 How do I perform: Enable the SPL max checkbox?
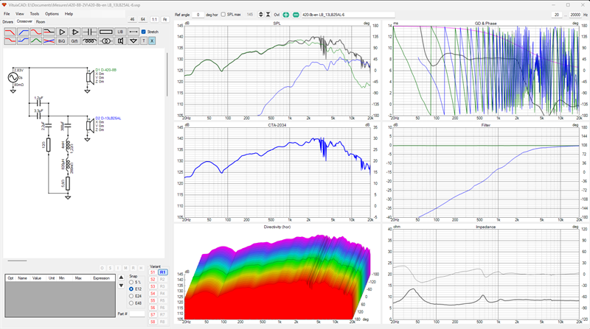point(223,15)
